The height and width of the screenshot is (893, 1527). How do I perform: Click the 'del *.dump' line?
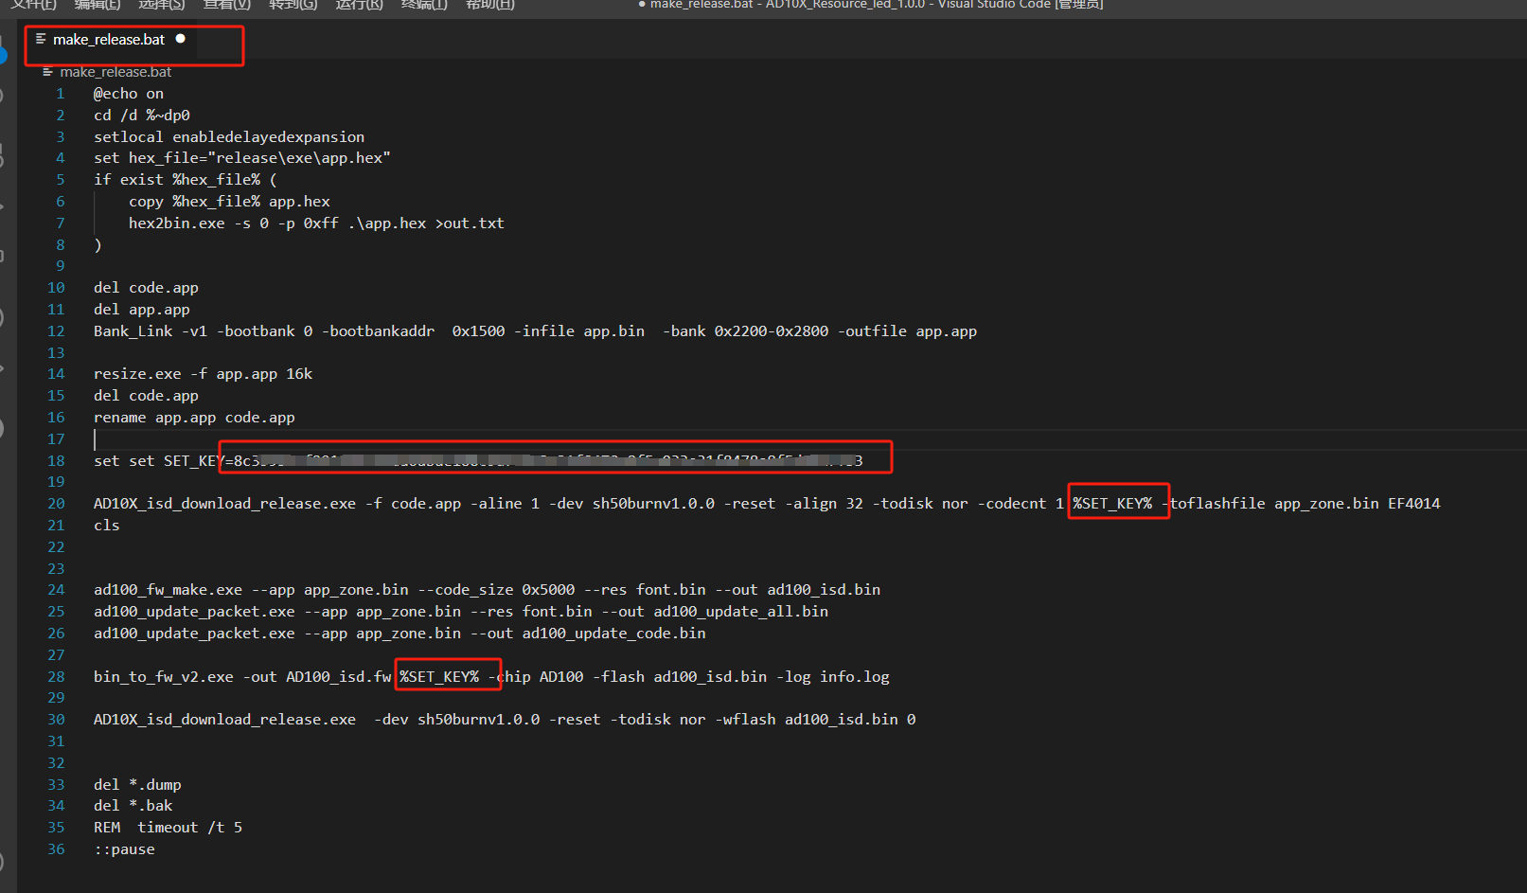(x=137, y=785)
